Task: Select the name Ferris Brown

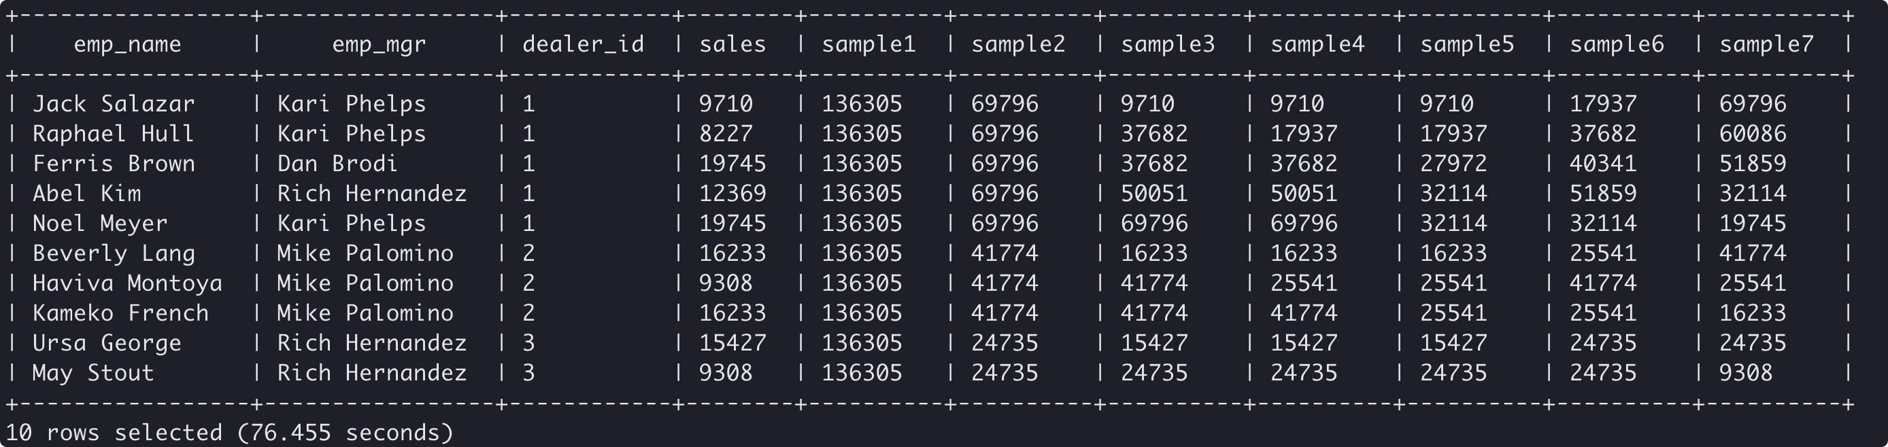Action: pos(114,164)
